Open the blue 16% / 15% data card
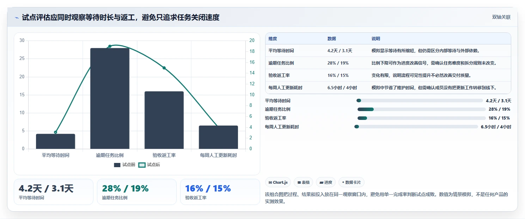The width and height of the screenshot is (525, 219). pos(220,192)
